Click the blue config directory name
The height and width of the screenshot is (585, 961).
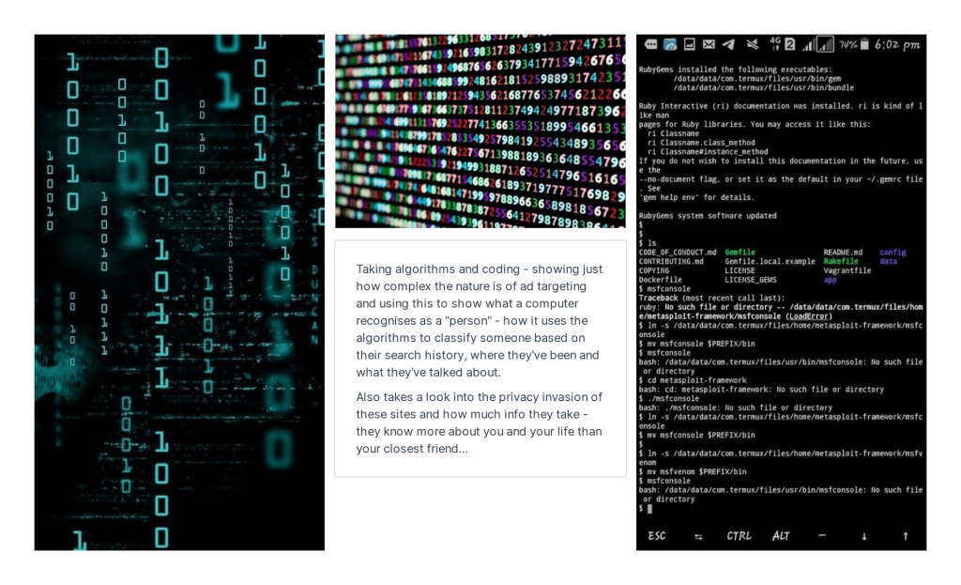coord(892,252)
